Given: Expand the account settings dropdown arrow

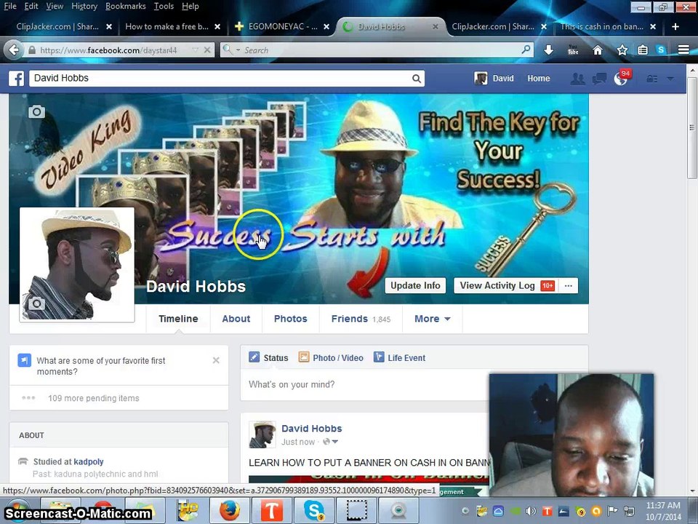Looking at the screenshot, I should pyautogui.click(x=670, y=79).
